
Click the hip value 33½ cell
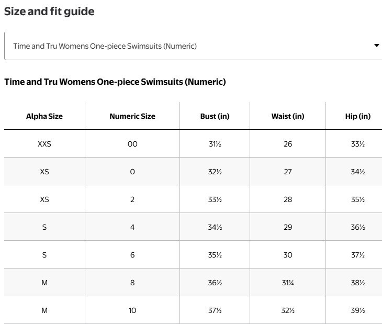click(x=358, y=144)
